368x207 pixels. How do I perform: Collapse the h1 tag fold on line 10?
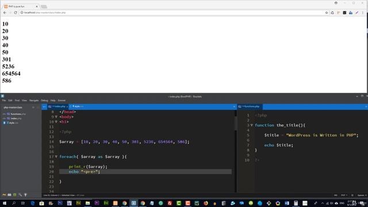click(x=56, y=122)
